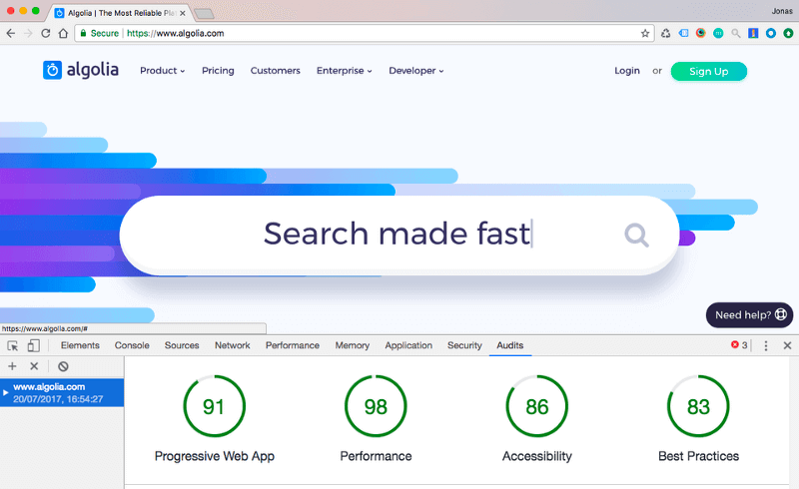Click the browser reload icon
The height and width of the screenshot is (489, 799).
pos(45,34)
